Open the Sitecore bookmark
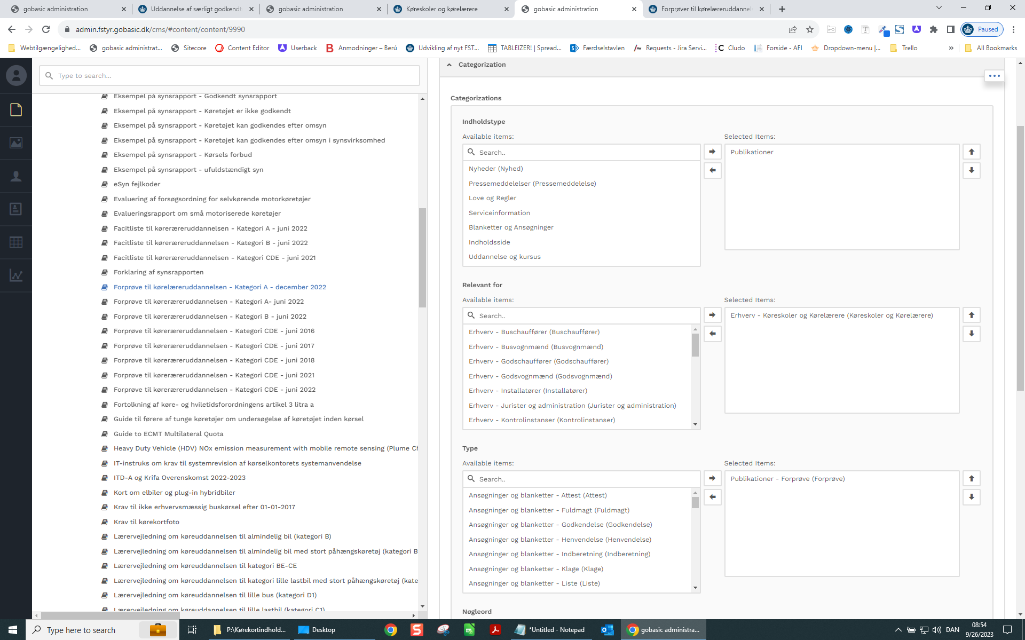This screenshot has height=640, width=1025. pos(189,48)
